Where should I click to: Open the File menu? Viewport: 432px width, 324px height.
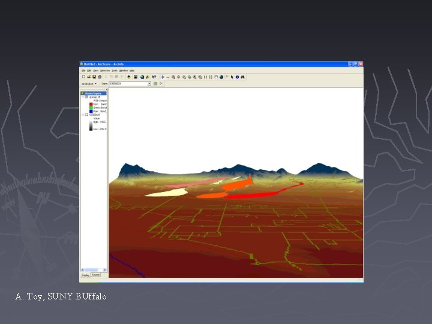point(83,71)
